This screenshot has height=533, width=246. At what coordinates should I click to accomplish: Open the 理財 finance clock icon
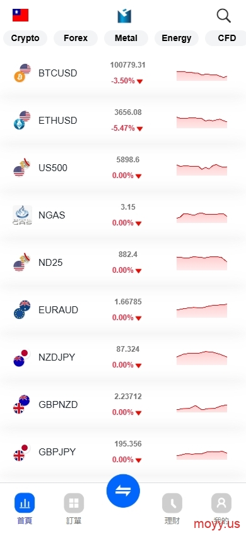coord(172,503)
